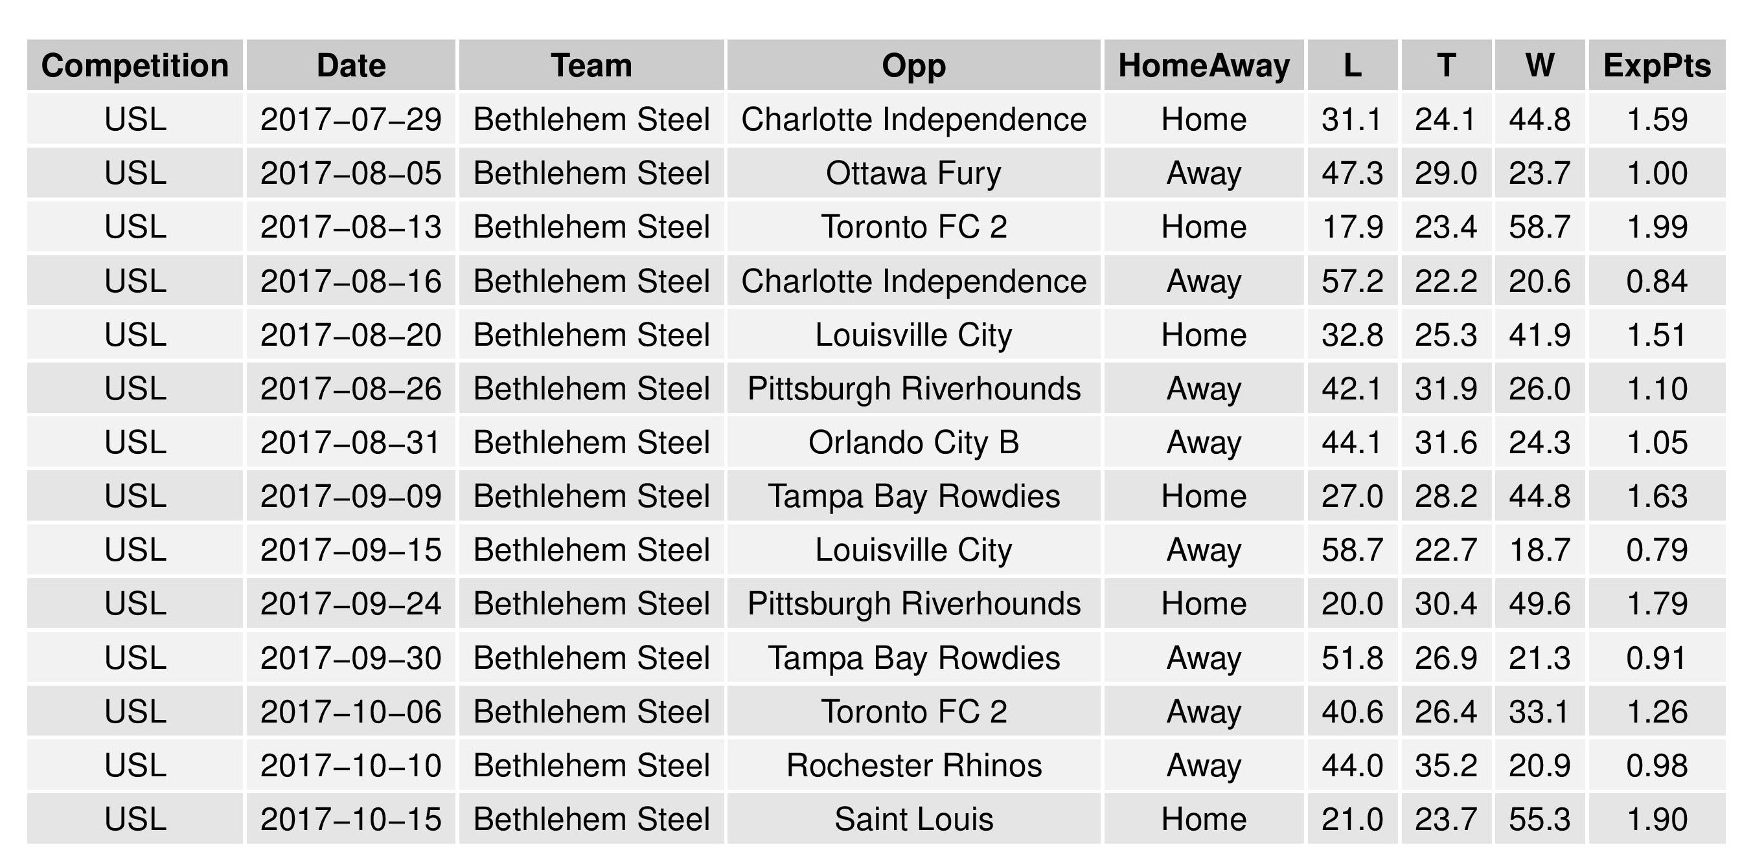
Task: Click the Competition column header
Action: click(x=135, y=65)
